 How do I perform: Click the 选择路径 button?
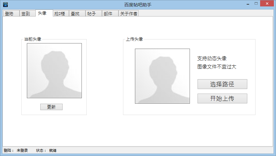pos(222,84)
